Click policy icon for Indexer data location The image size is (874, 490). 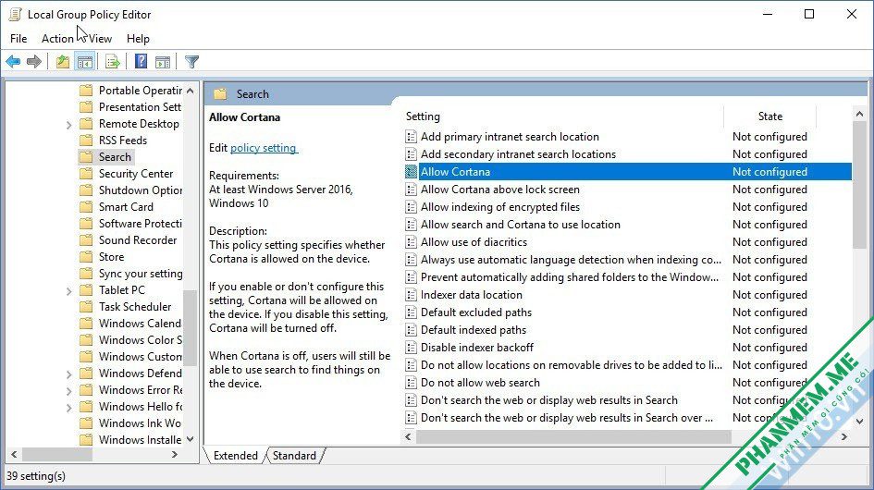pyautogui.click(x=411, y=295)
